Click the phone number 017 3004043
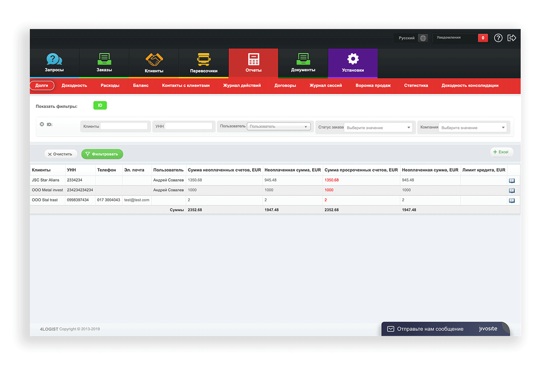551x365 pixels. (109, 200)
